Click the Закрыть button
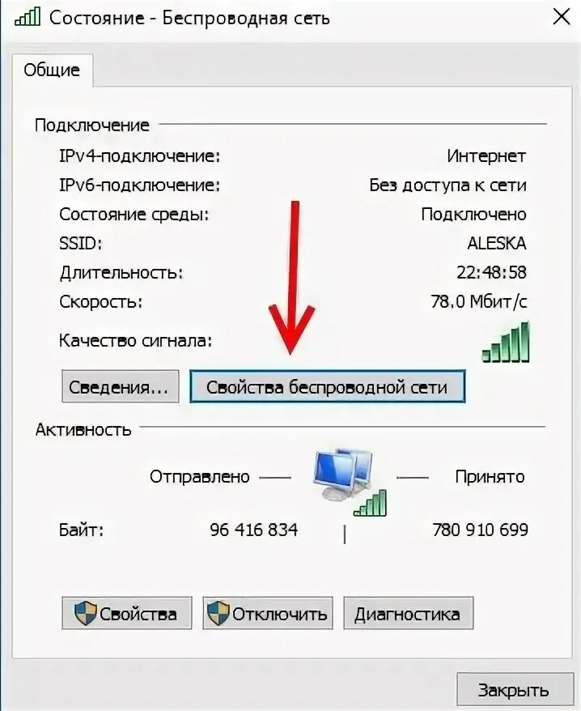This screenshot has width=581, height=711. [515, 690]
